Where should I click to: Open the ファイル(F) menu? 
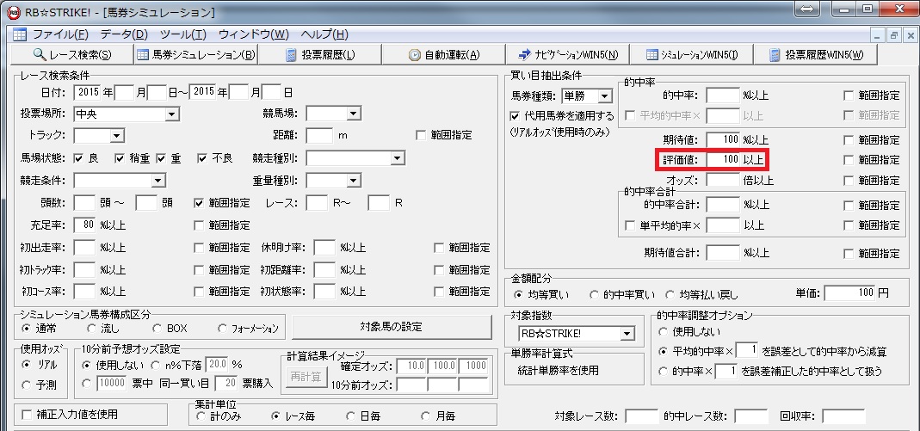[59, 34]
